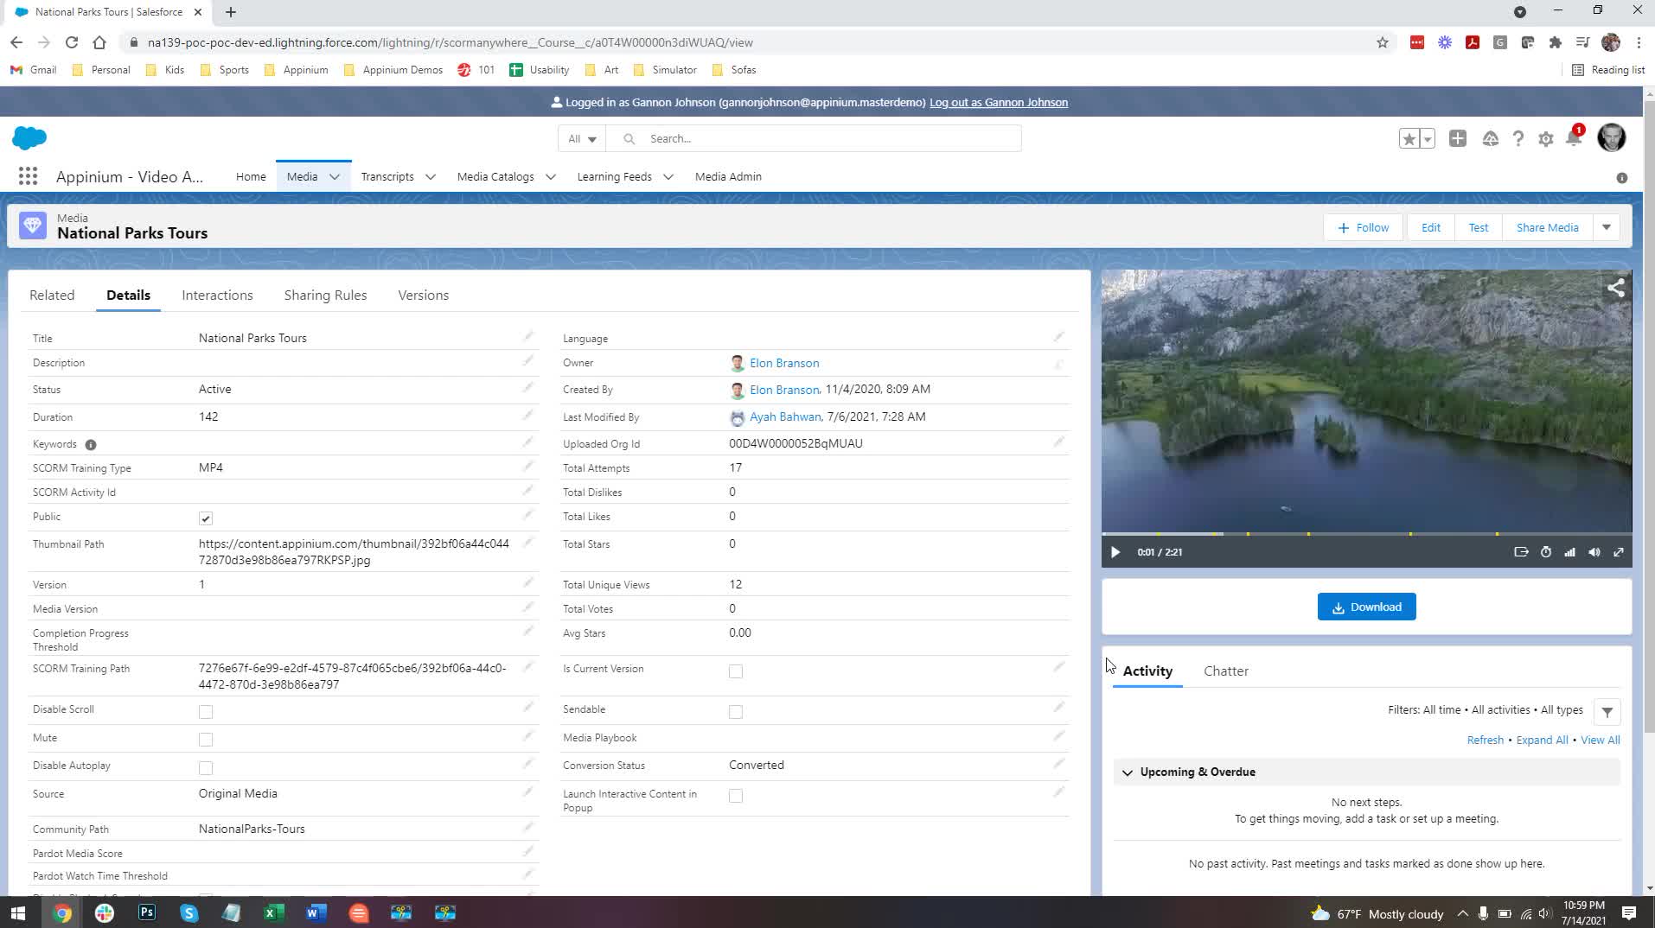
Task: Open video quality bars icon
Action: (x=1570, y=552)
